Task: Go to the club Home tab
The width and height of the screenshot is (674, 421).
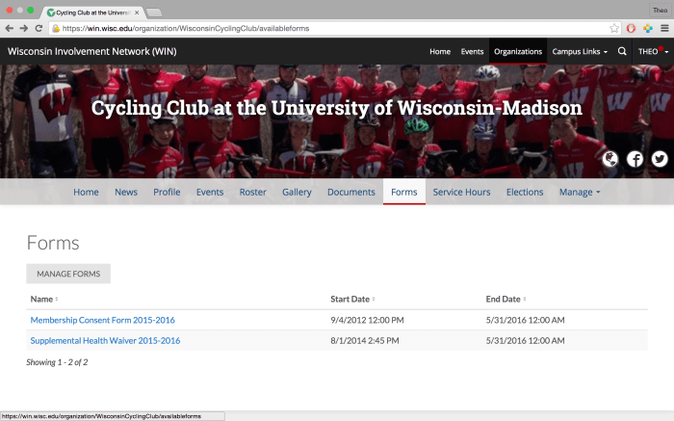Action: 86,193
